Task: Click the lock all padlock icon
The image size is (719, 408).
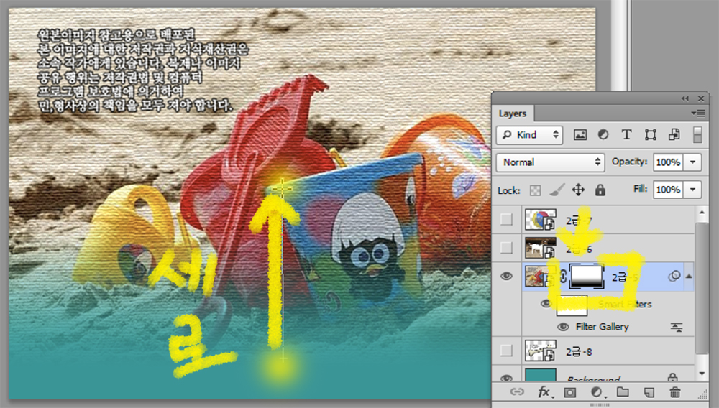Action: pyautogui.click(x=600, y=190)
